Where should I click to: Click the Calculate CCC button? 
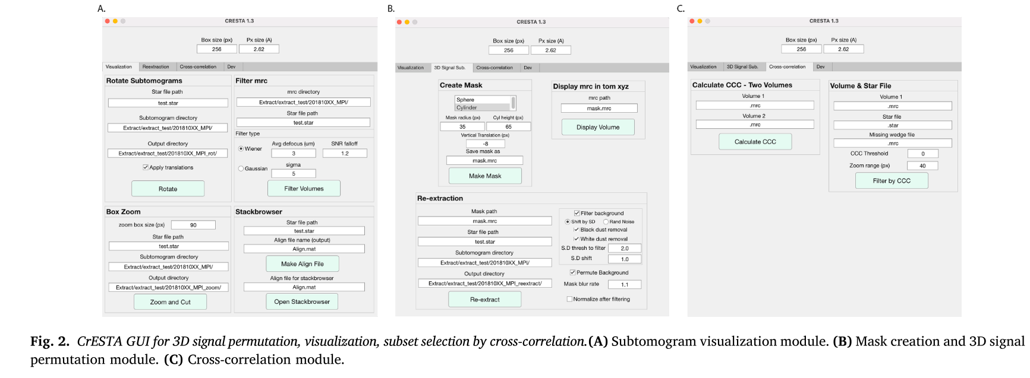755,142
